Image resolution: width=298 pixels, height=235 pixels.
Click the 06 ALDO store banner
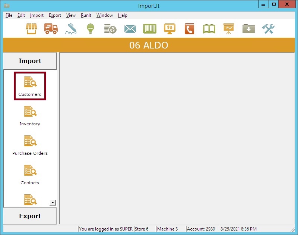tap(149, 45)
